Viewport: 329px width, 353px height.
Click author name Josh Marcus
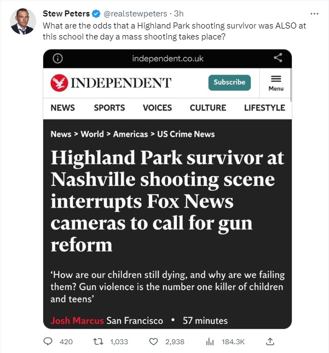click(77, 321)
